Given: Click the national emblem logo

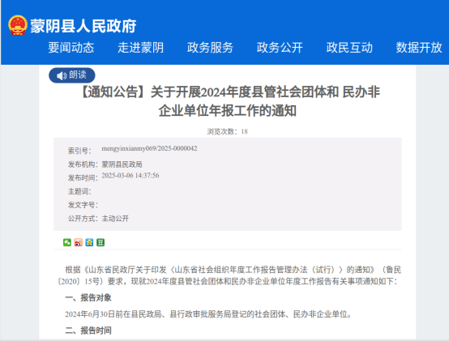Looking at the screenshot, I should 18,25.
